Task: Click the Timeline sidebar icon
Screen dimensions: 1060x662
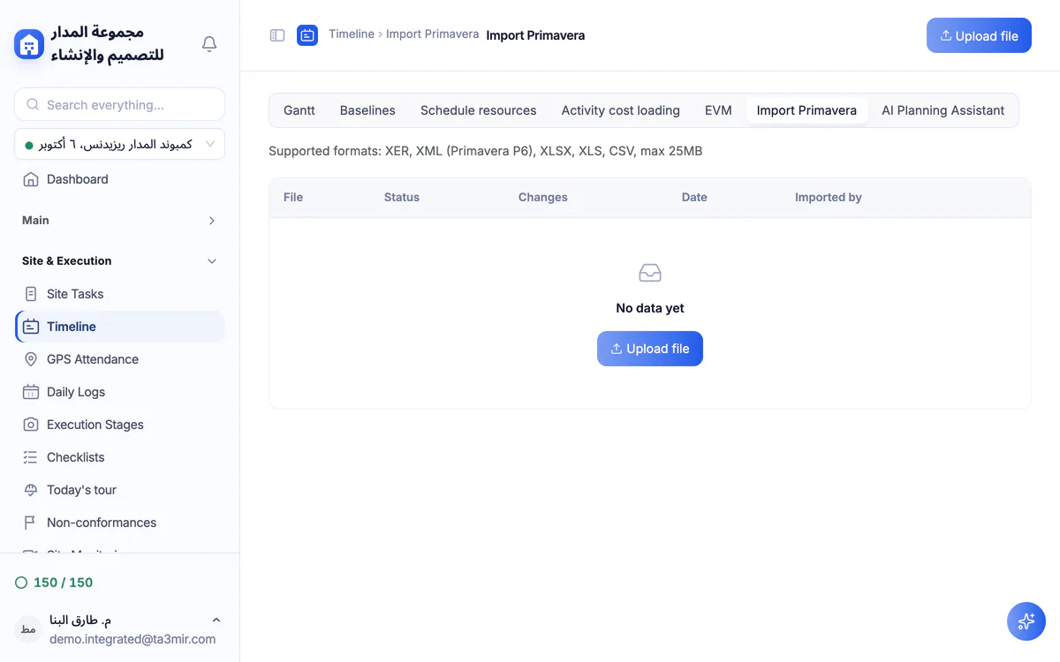Action: click(31, 327)
